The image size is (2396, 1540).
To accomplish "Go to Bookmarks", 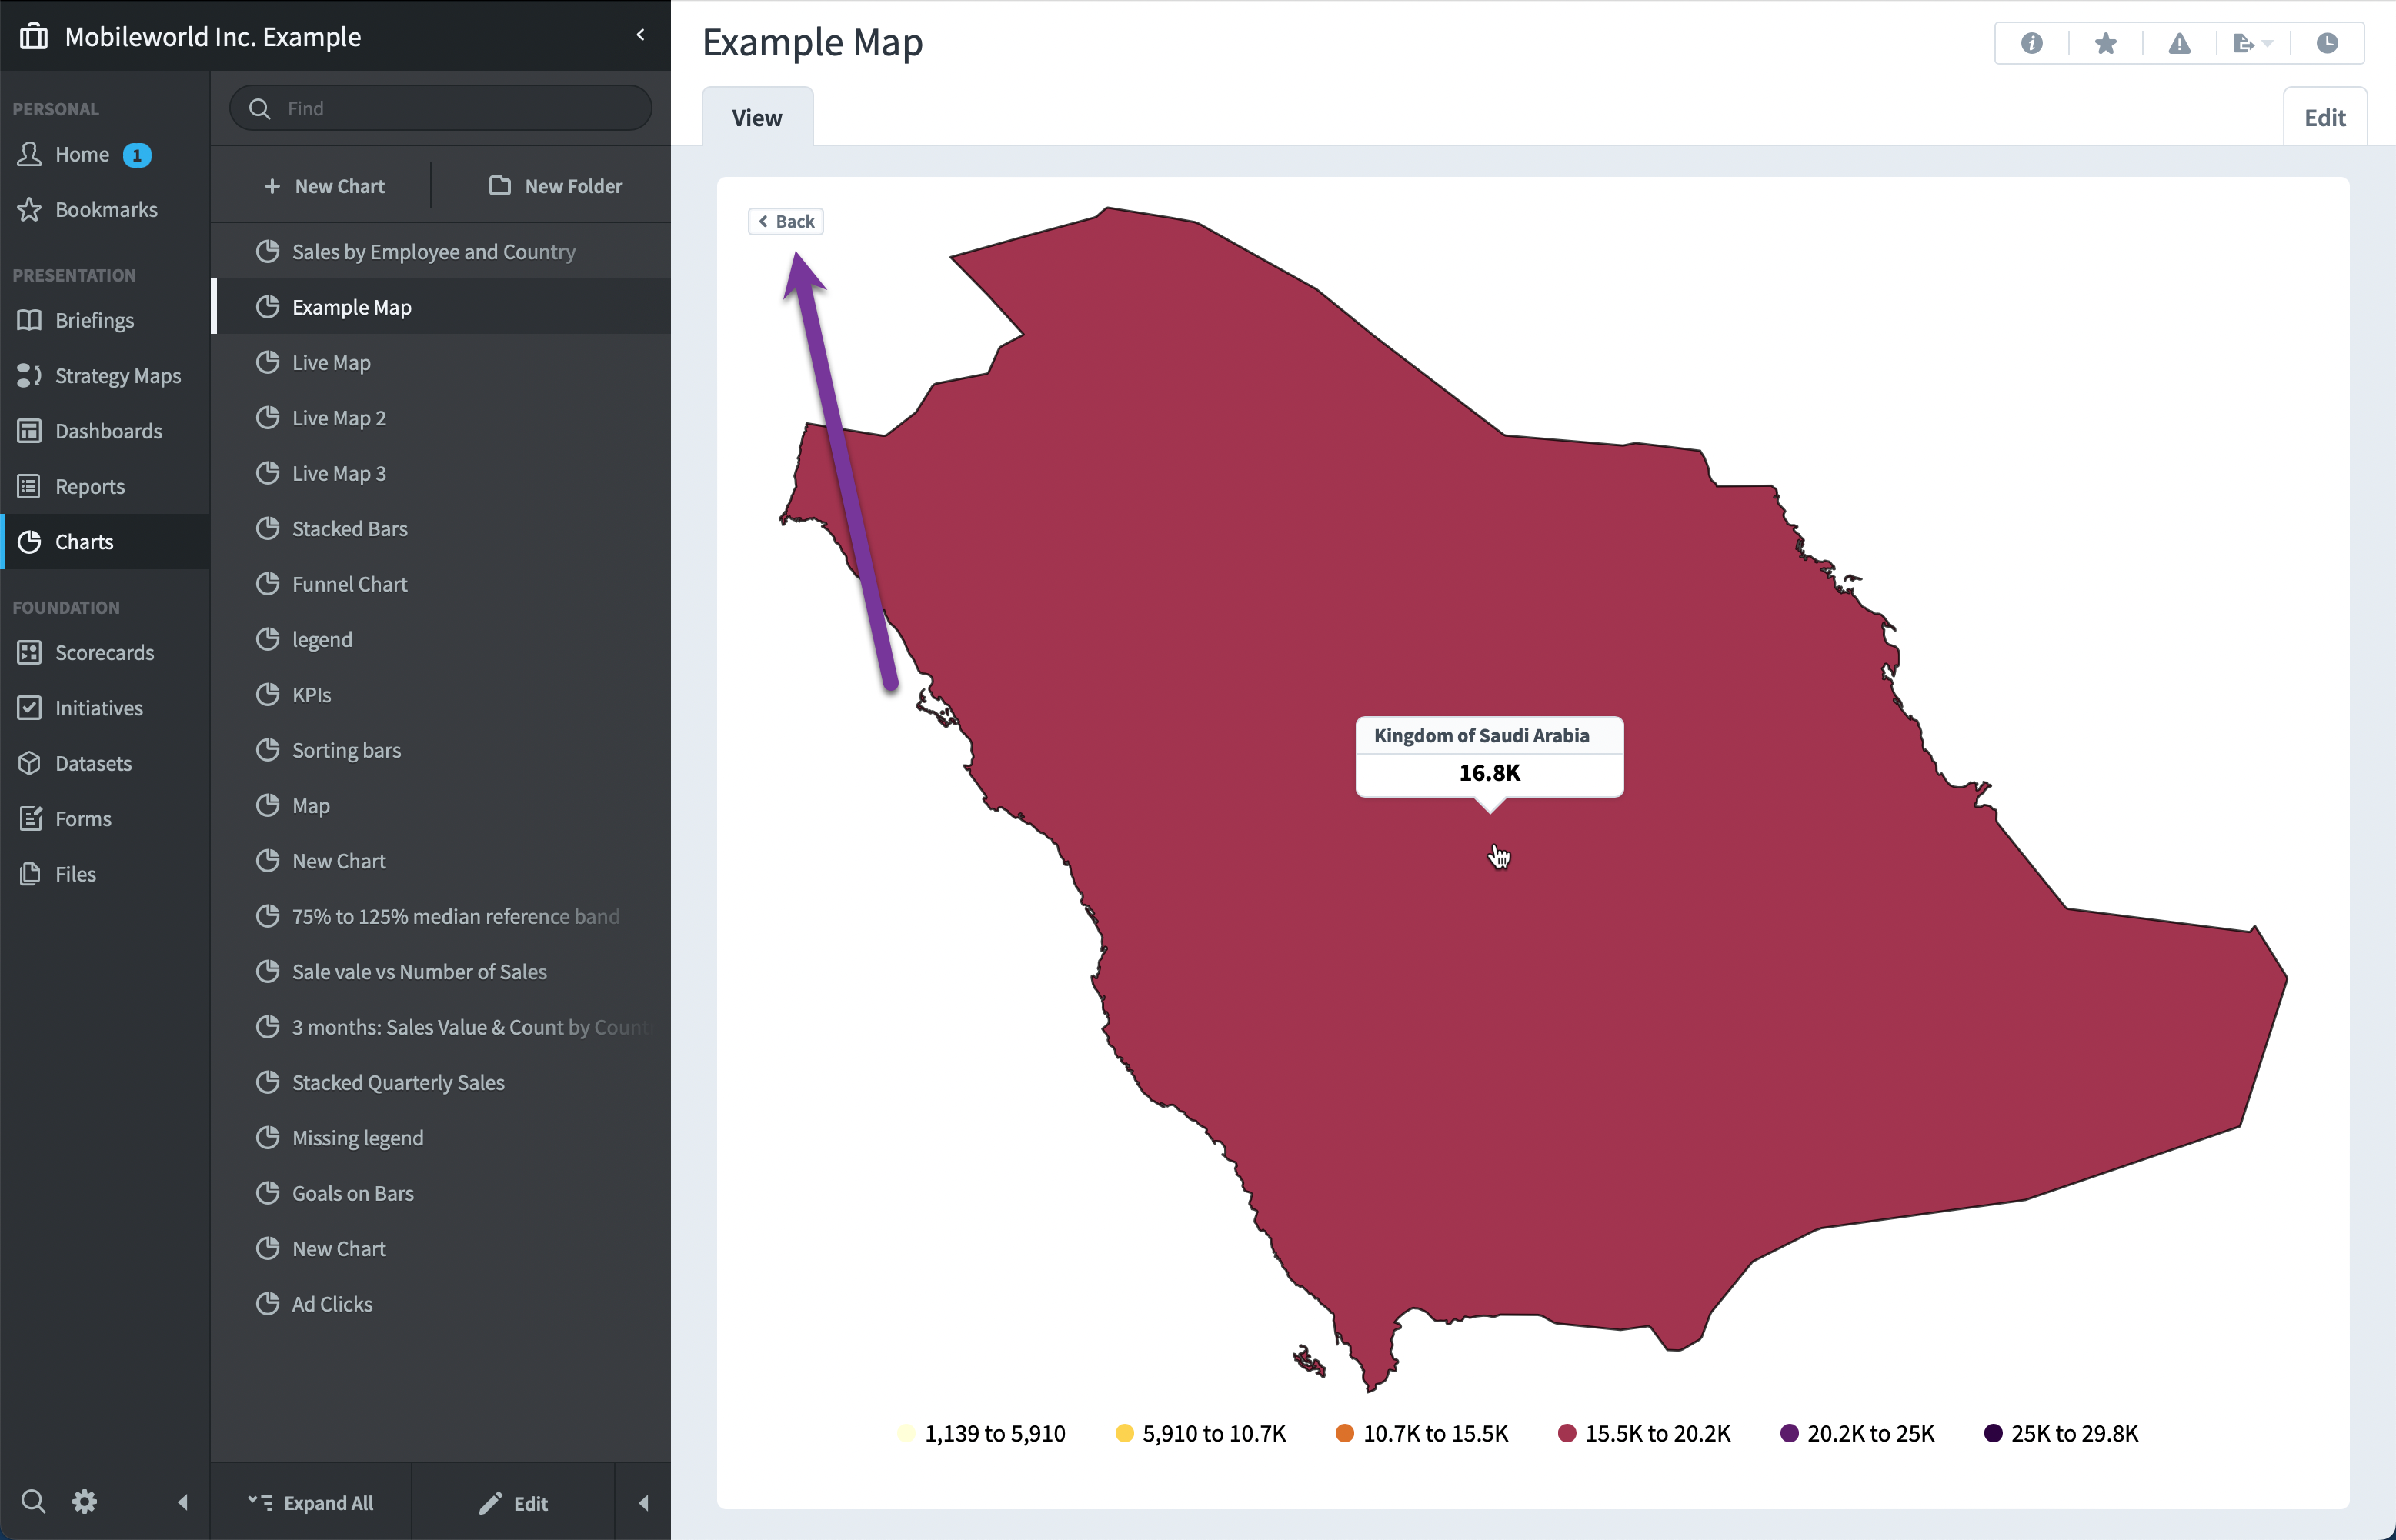I will 106,209.
